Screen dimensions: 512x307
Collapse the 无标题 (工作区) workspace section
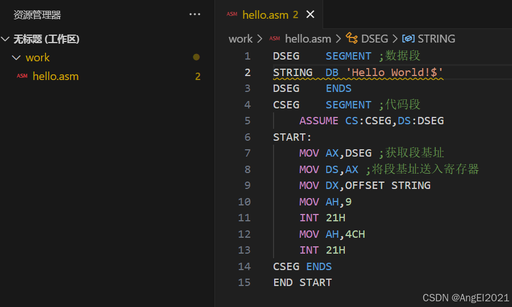5,39
